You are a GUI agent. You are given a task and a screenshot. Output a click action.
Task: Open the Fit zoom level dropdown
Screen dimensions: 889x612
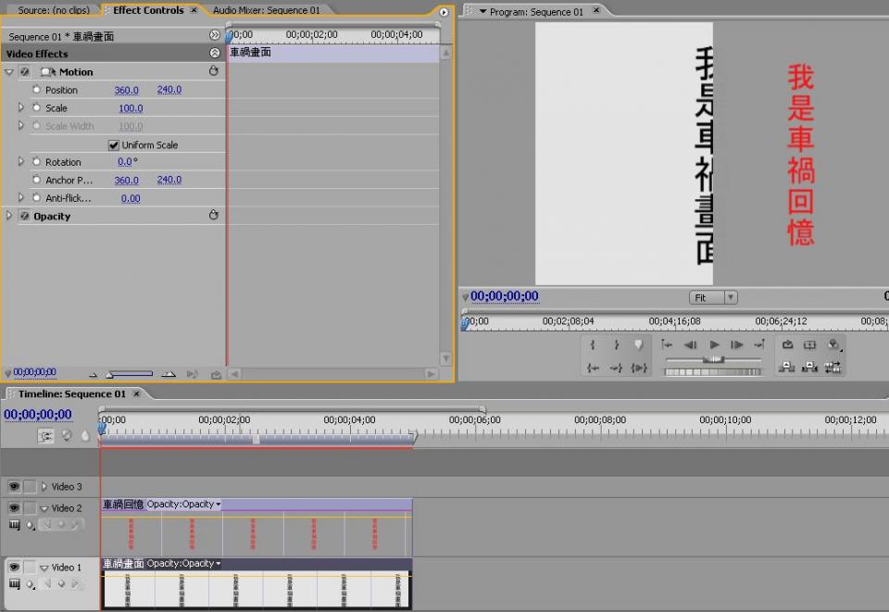pos(713,297)
